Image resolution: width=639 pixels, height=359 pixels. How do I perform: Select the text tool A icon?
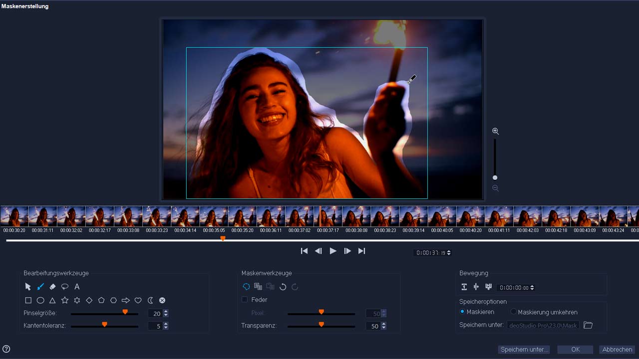tap(77, 287)
